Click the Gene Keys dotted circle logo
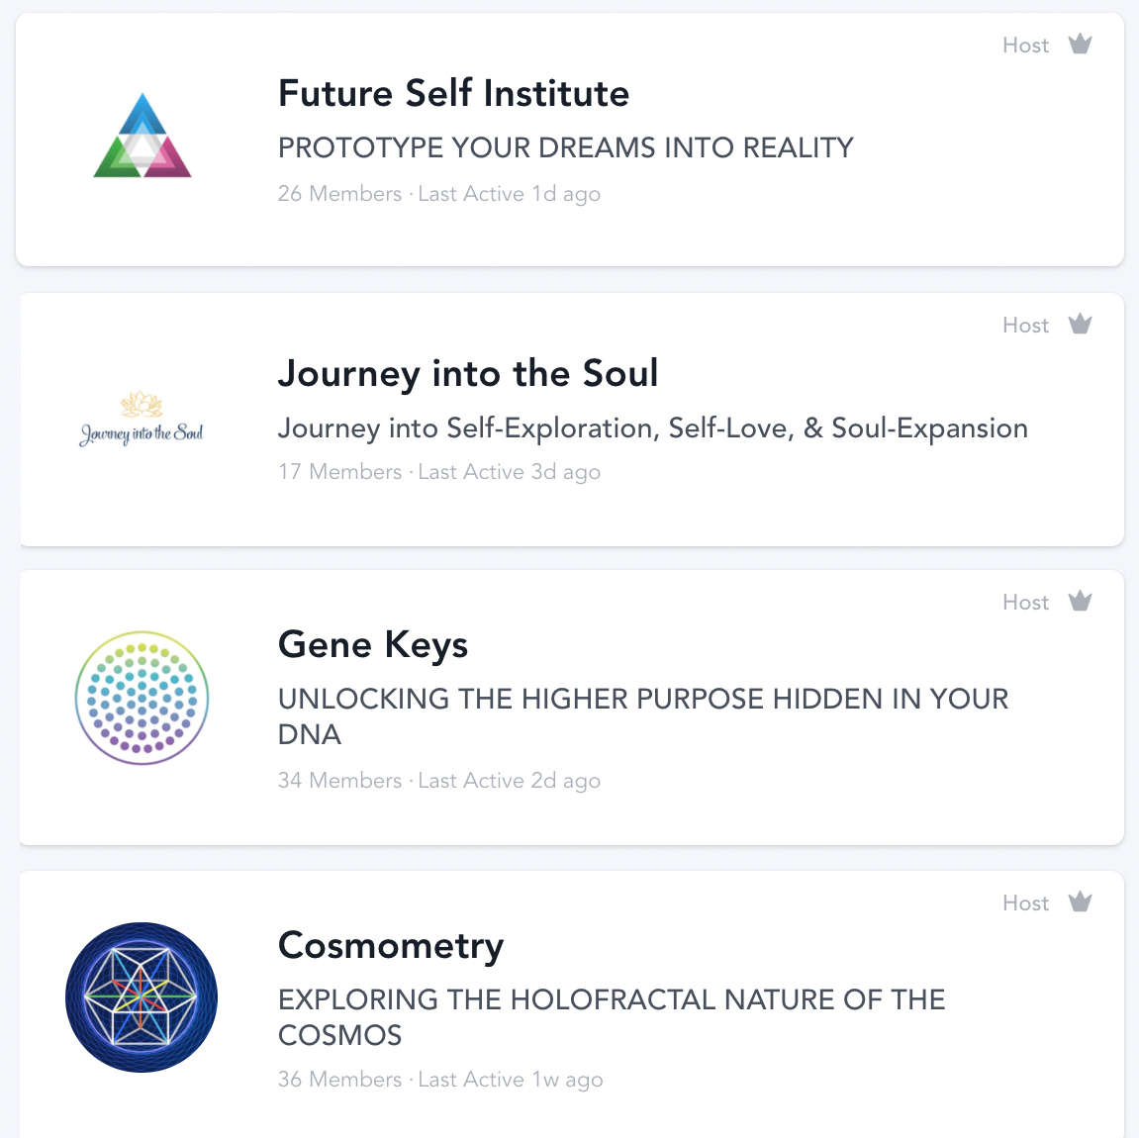Viewport: 1139px width, 1138px height. point(142,698)
